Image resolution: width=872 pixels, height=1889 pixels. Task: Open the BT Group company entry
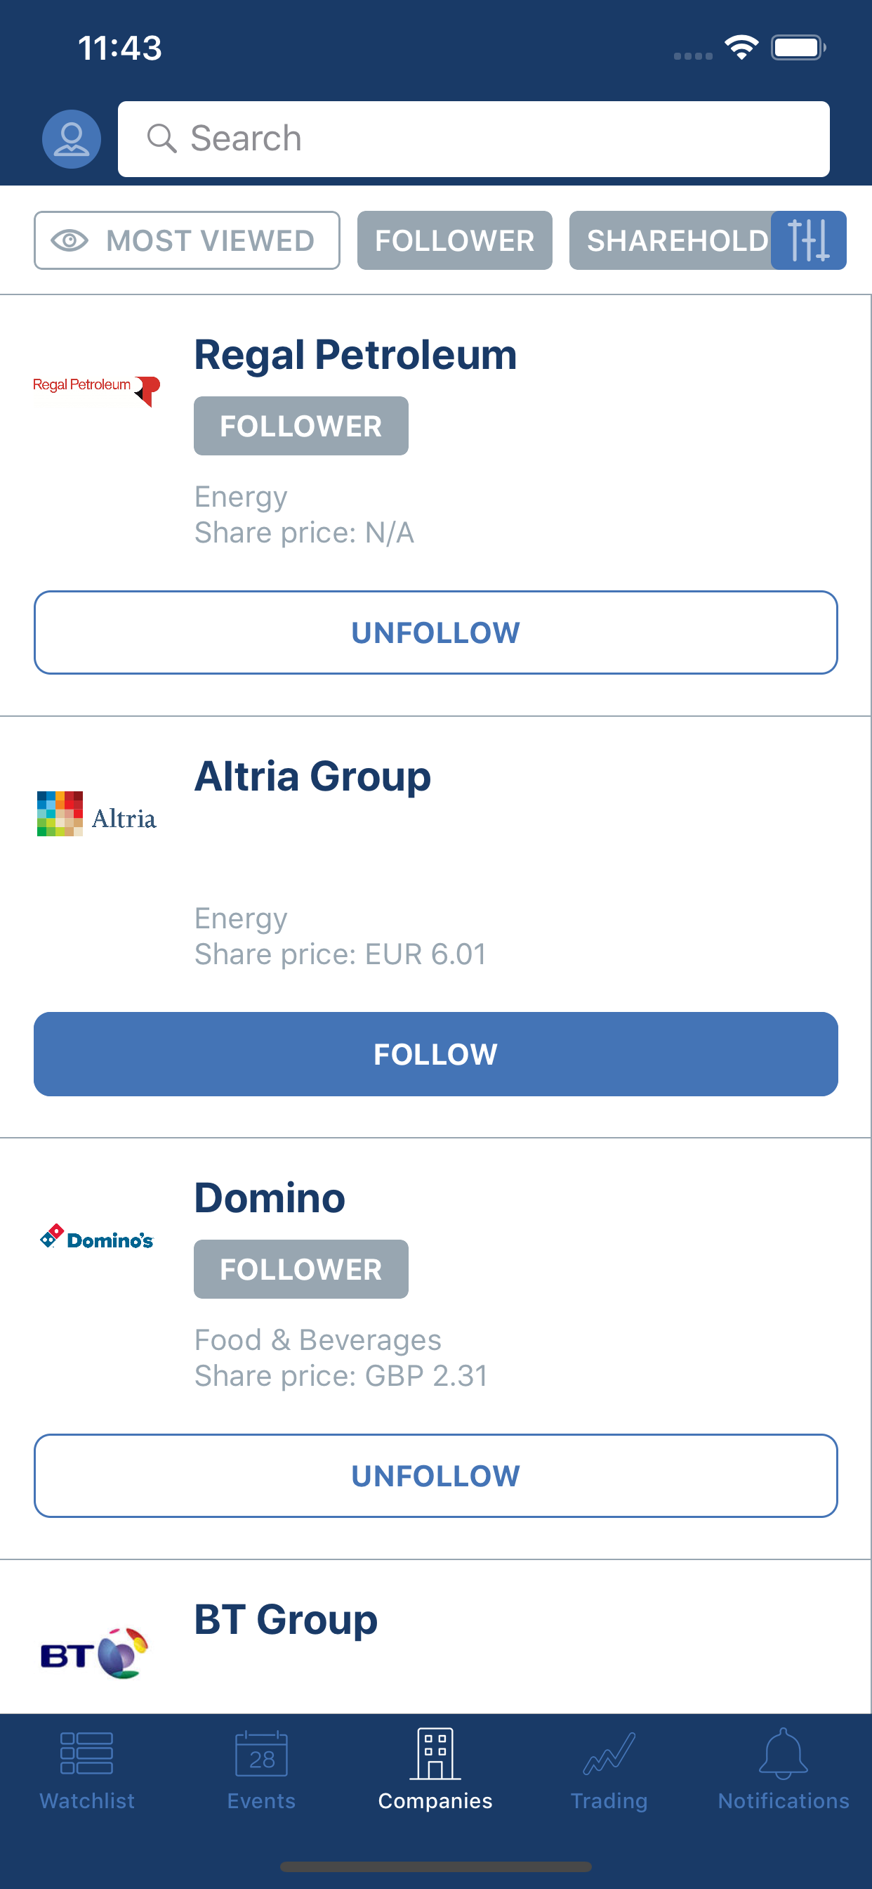point(436,1637)
